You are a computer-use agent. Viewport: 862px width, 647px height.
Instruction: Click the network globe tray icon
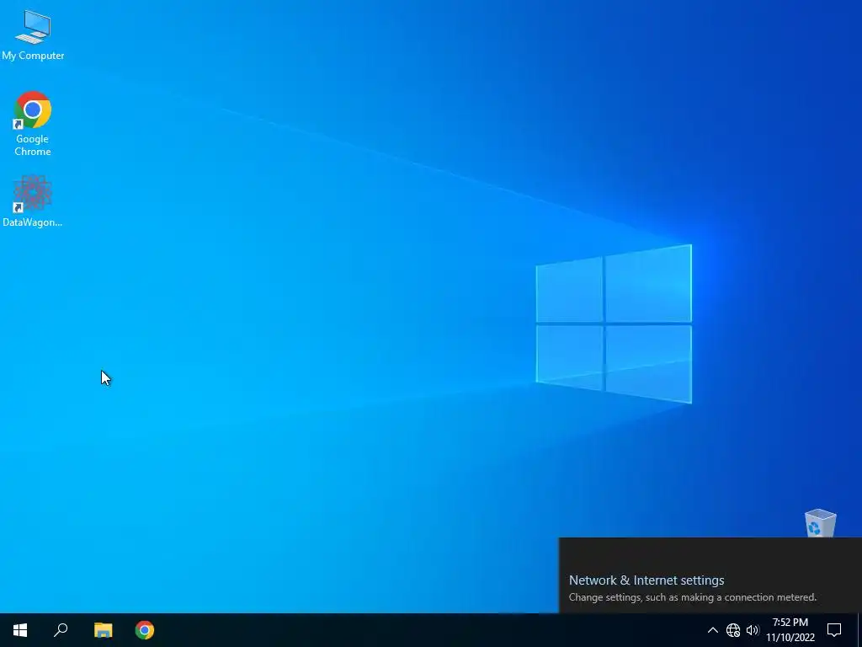tap(733, 630)
